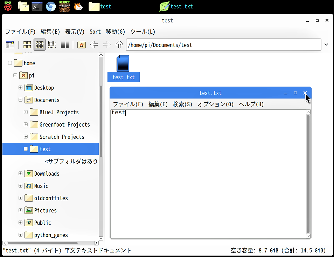This screenshot has height=257, width=334.
Task: Select the Downloads folder in tree
Action: 42,174
